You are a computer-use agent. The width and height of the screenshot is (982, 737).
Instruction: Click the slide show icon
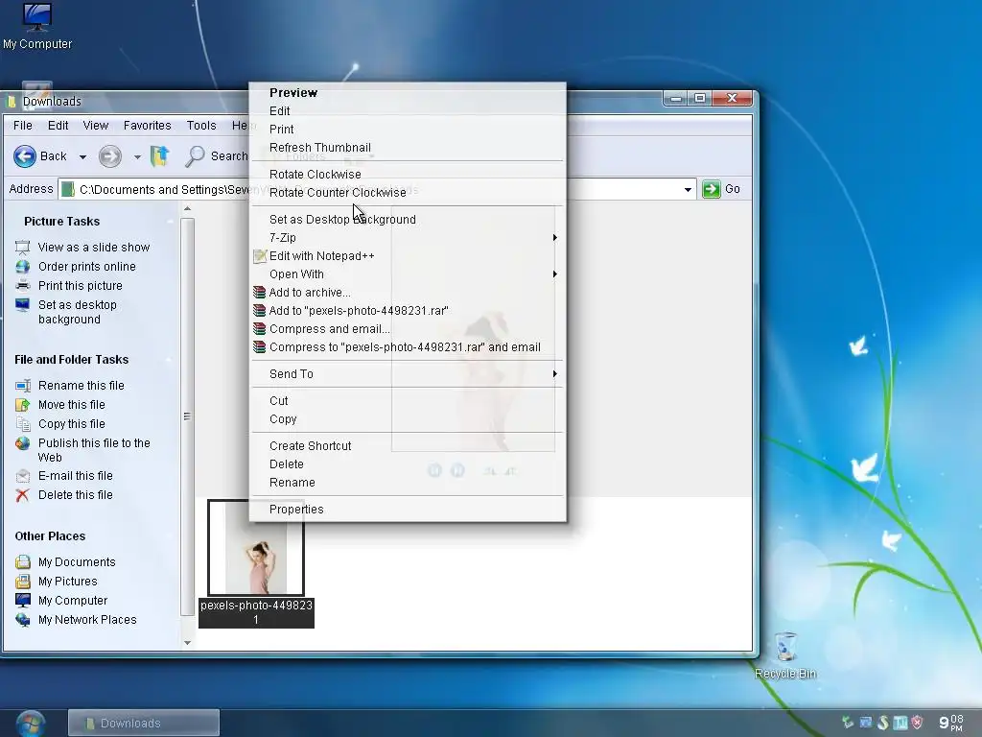(x=23, y=248)
